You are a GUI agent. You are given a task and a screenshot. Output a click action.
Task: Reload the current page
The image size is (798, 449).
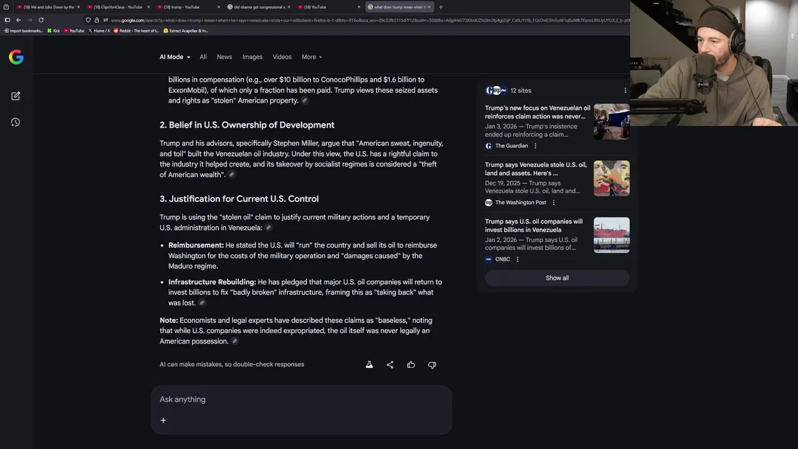(41, 20)
